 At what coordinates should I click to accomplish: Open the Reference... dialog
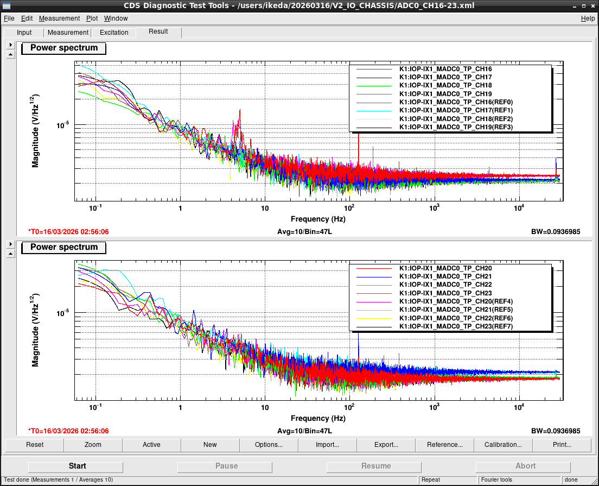(445, 445)
